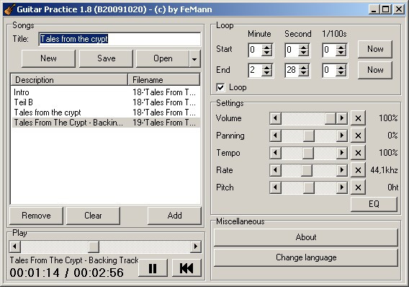The height and width of the screenshot is (287, 409).
Task: Decrease Tempo with left arrow
Action: (x=276, y=153)
